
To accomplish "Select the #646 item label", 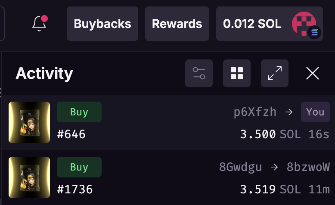I will (x=71, y=134).
